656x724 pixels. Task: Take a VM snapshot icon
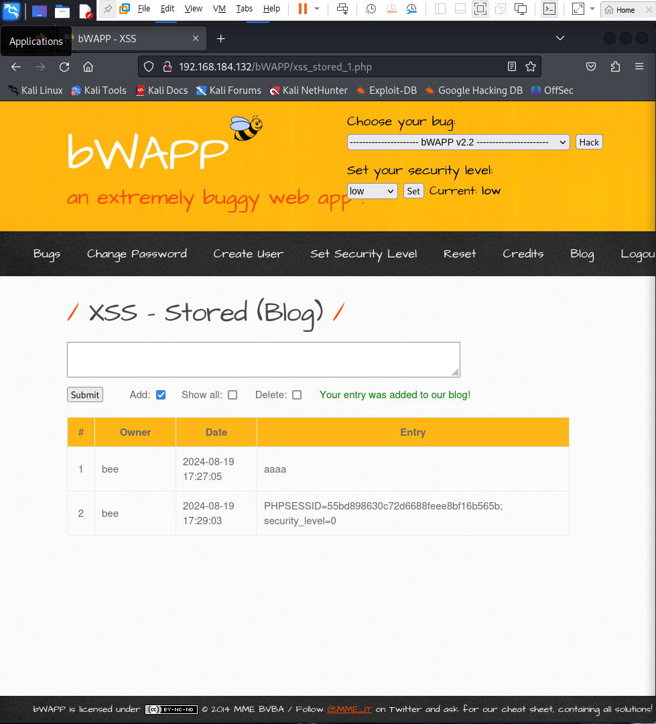click(371, 9)
